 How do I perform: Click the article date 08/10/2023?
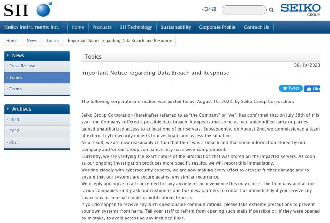(307, 65)
